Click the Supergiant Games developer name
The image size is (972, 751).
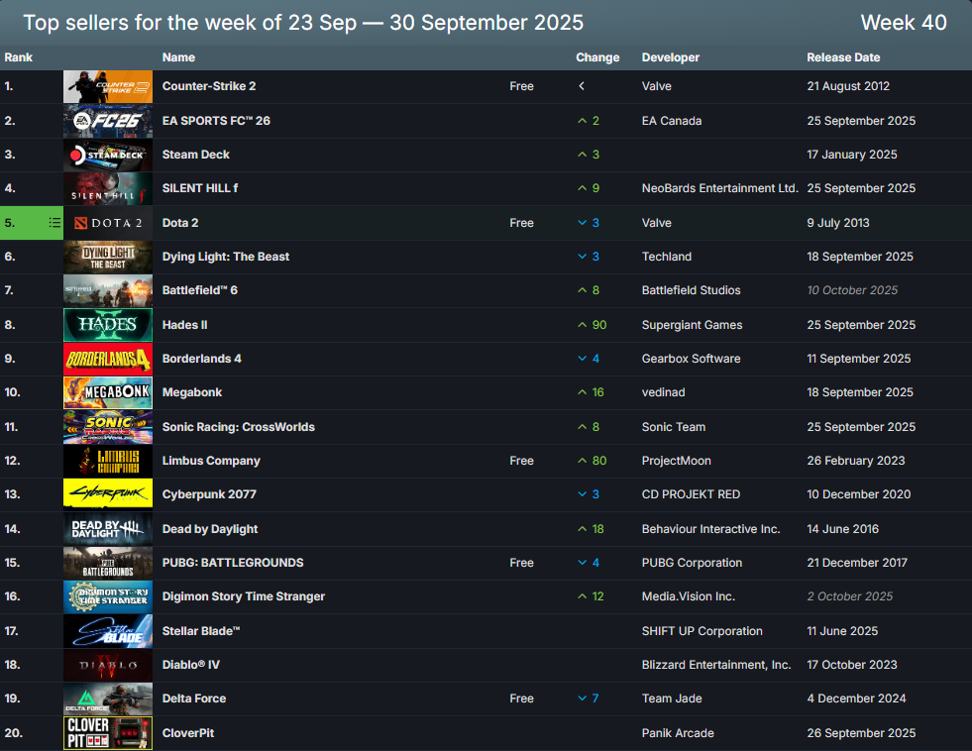[692, 325]
